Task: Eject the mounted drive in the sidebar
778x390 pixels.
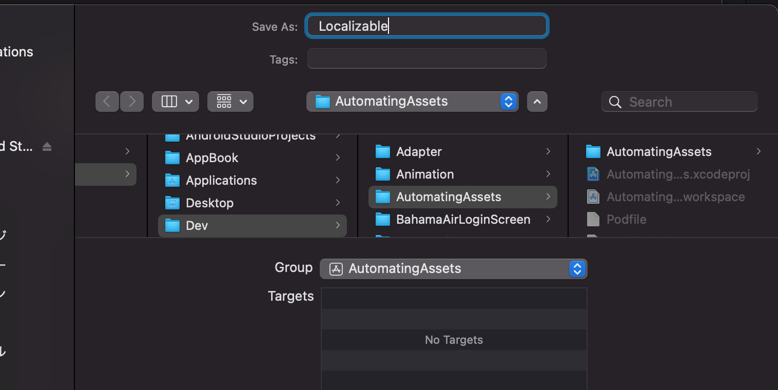Action: [47, 146]
